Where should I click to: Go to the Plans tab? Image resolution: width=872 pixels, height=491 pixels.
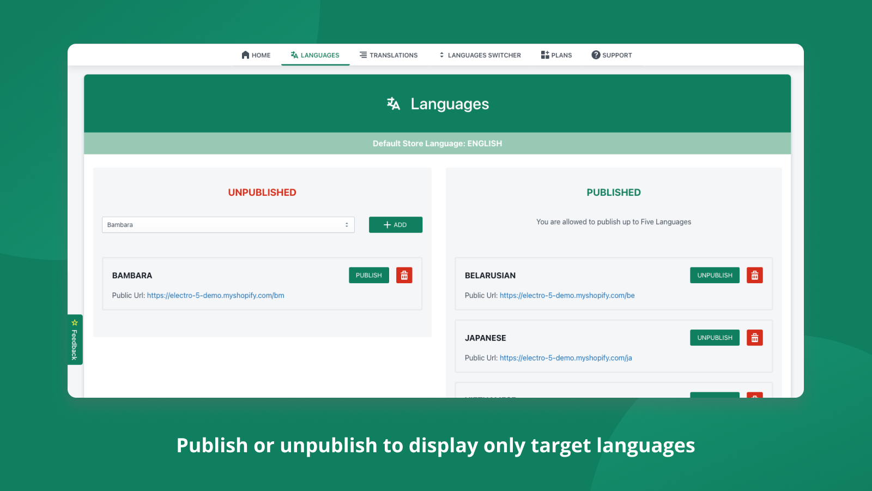(x=556, y=55)
